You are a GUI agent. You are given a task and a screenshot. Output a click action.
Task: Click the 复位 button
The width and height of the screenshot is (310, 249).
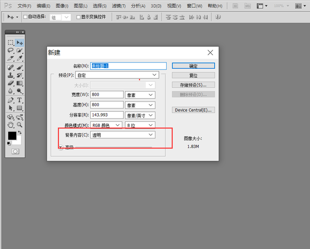[193, 75]
